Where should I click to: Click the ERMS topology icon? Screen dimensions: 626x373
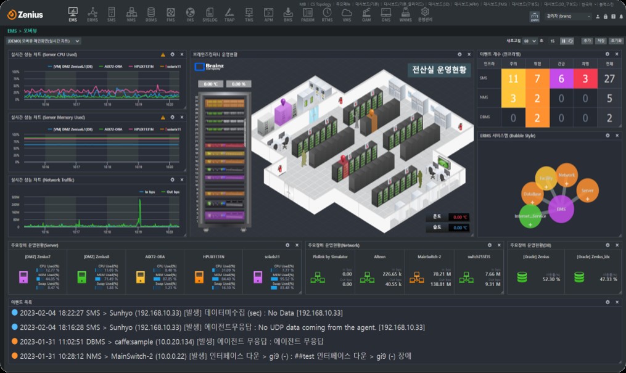[x=92, y=14]
